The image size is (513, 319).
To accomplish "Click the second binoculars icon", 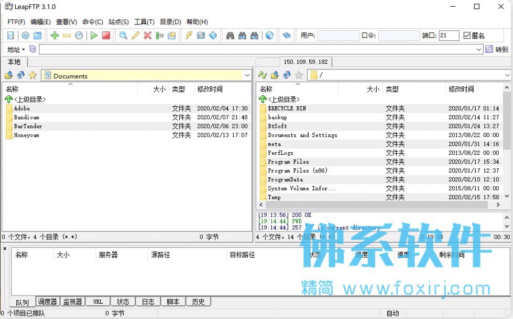I will point(243,35).
